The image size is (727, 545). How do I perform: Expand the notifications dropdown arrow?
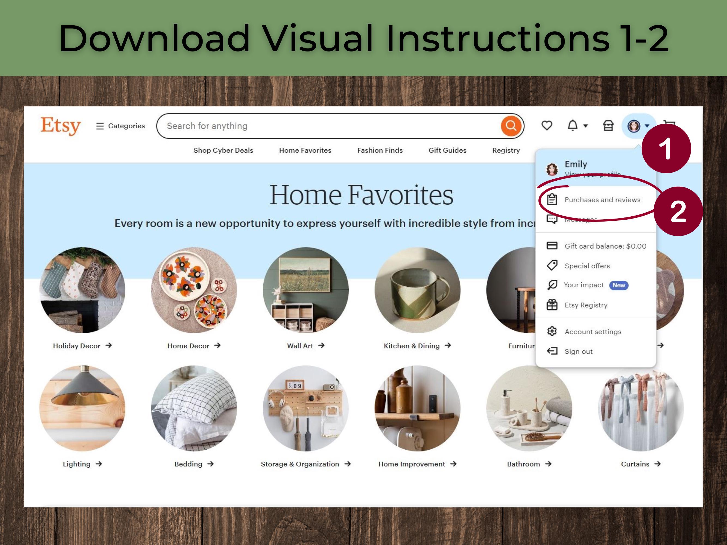(585, 126)
